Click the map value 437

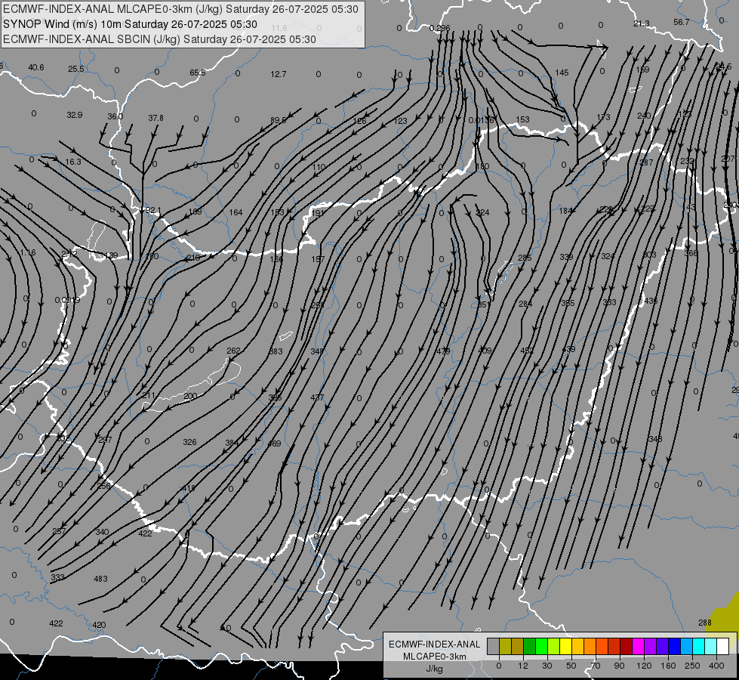(x=317, y=397)
